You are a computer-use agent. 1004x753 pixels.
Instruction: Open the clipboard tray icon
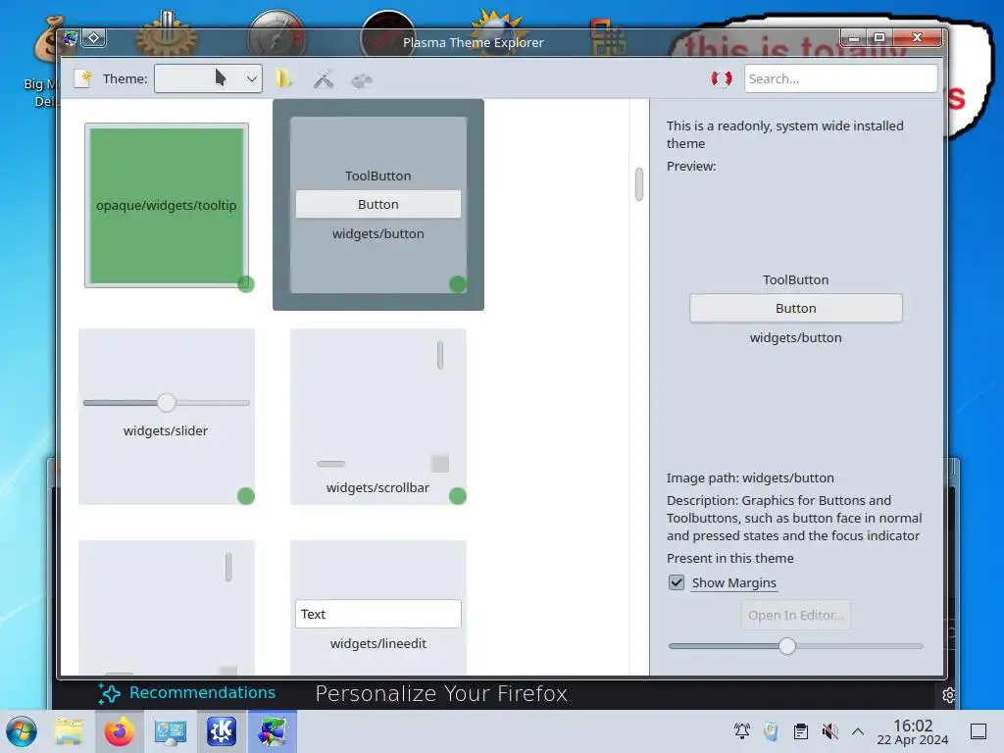point(800,731)
